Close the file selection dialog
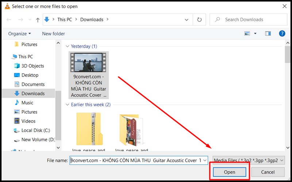 [284, 6]
